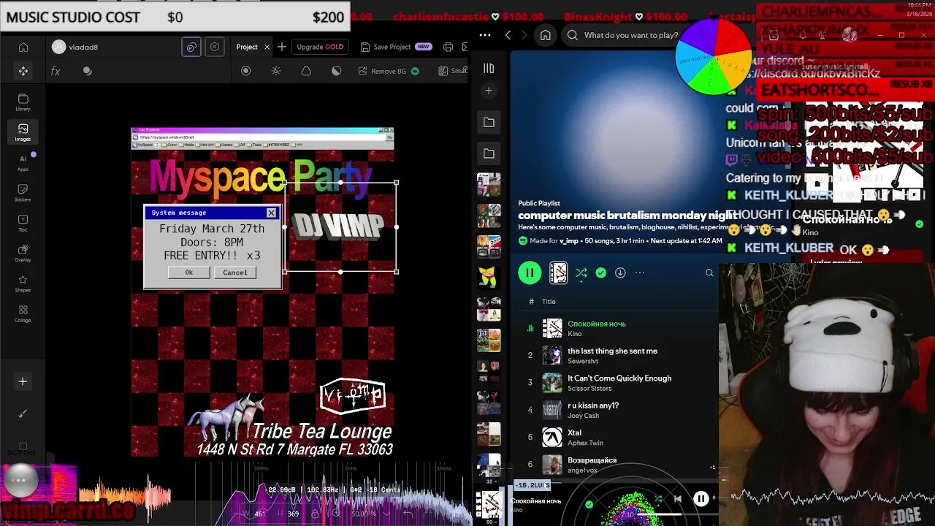Skip to previous track in player bar
Image resolution: width=935 pixels, height=526 pixels.
677,499
